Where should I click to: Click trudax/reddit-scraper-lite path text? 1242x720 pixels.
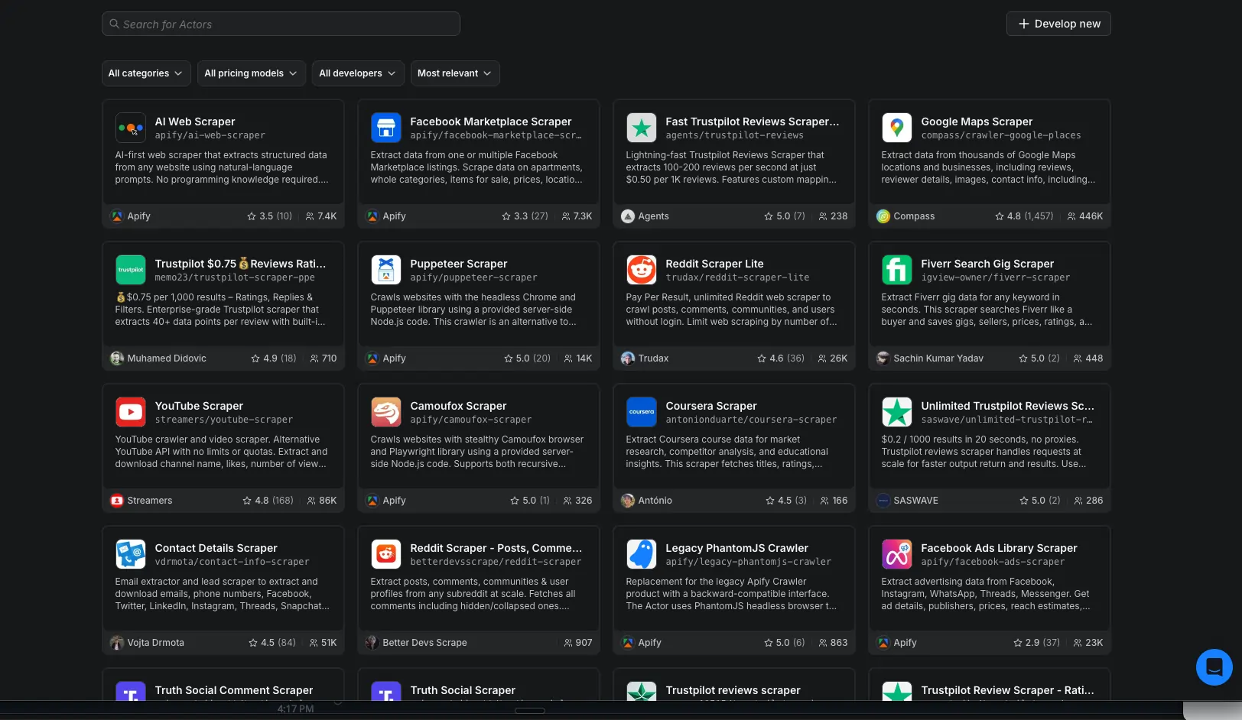click(737, 277)
